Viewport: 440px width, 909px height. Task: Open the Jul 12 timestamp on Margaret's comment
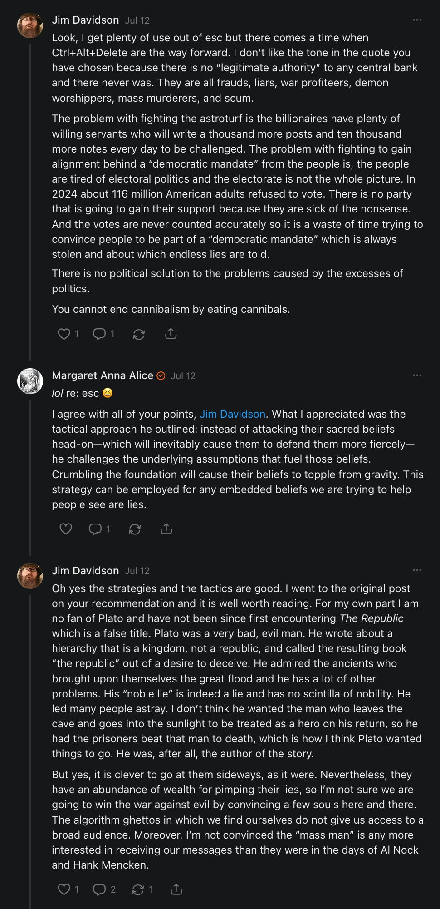pos(183,376)
